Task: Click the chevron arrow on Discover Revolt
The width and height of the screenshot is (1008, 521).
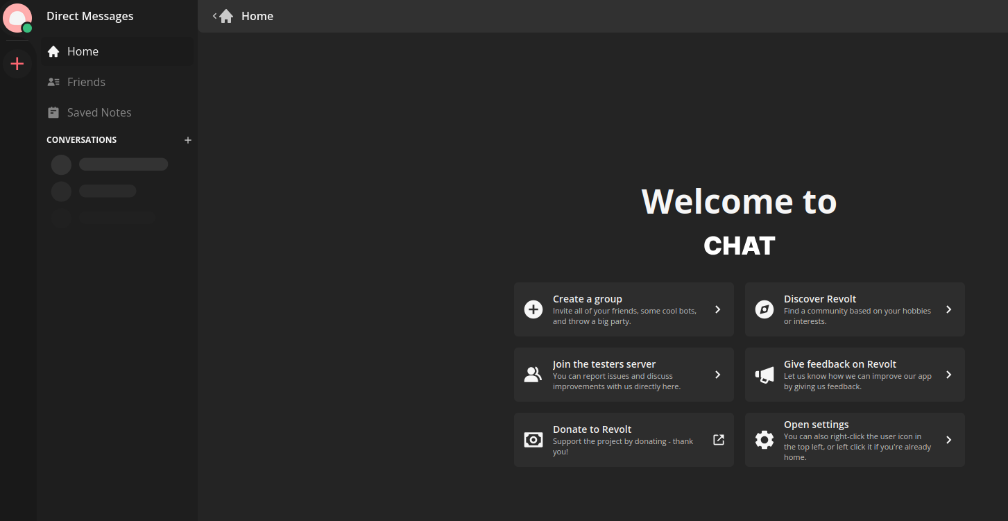Action: (x=949, y=309)
